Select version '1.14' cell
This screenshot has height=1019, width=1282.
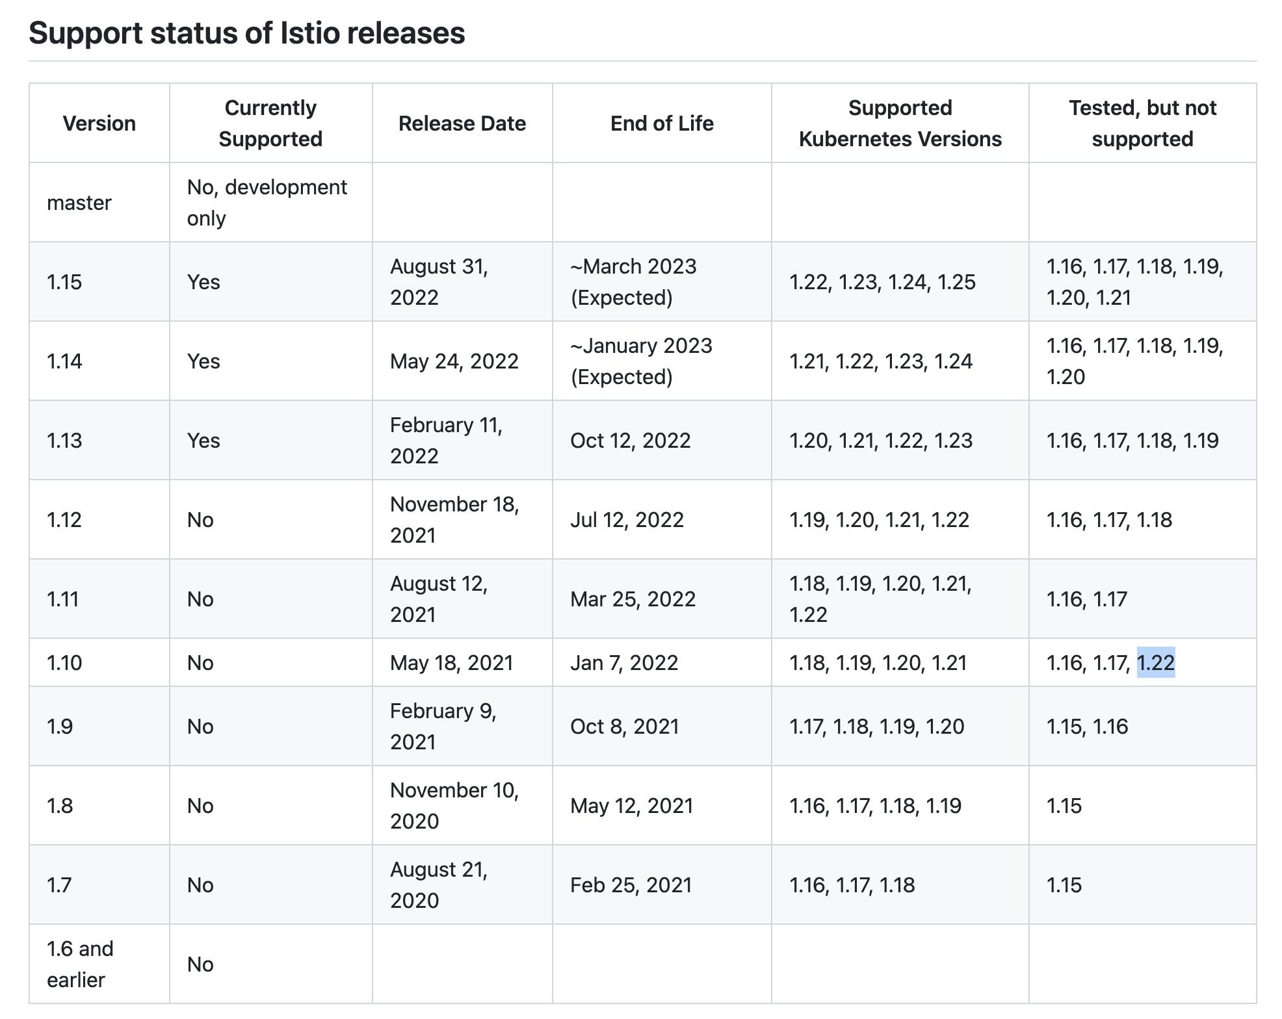[x=99, y=361]
